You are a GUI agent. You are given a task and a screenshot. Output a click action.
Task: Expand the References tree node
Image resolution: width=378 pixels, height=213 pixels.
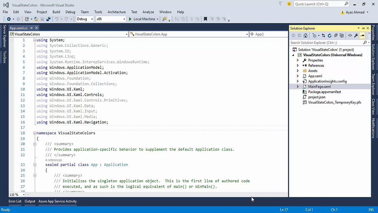[298, 66]
